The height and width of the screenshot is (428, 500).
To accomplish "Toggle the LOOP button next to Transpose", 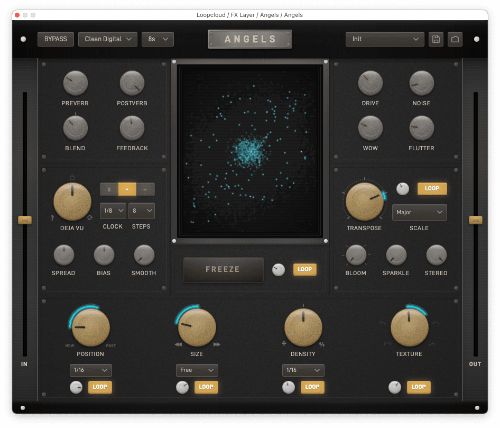I will (x=432, y=189).
